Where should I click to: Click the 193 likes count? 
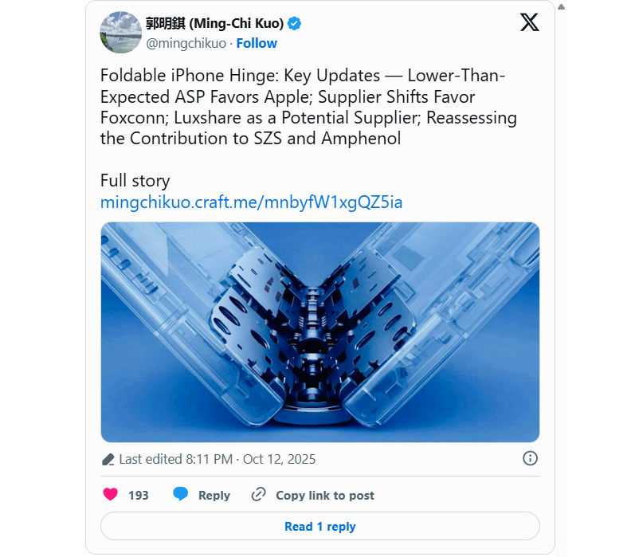pos(139,496)
